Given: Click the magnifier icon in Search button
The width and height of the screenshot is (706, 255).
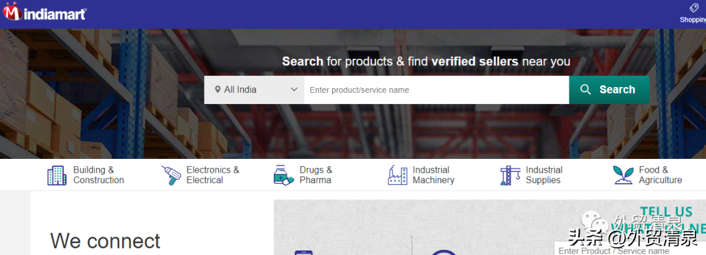Looking at the screenshot, I should (586, 90).
